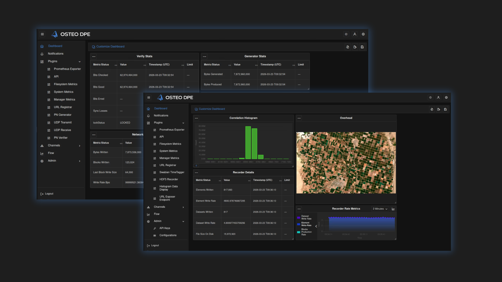Screen dimensions: 502x282
Task: Toggle light theme via the front window's sun icon
Action: pyautogui.click(x=430, y=97)
